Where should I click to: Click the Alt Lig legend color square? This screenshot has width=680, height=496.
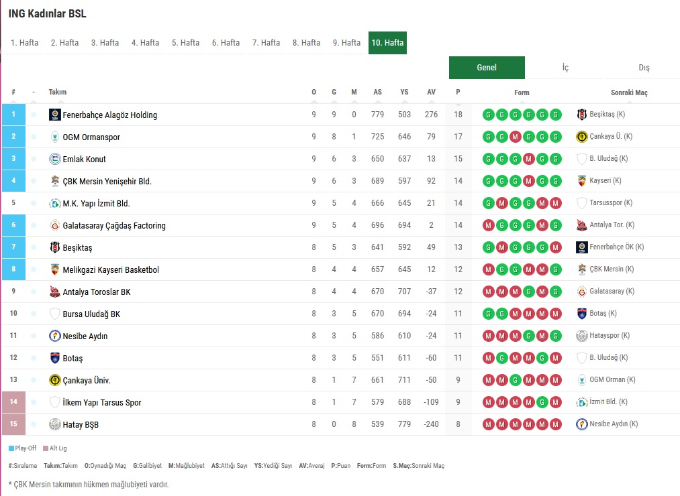pos(46,448)
